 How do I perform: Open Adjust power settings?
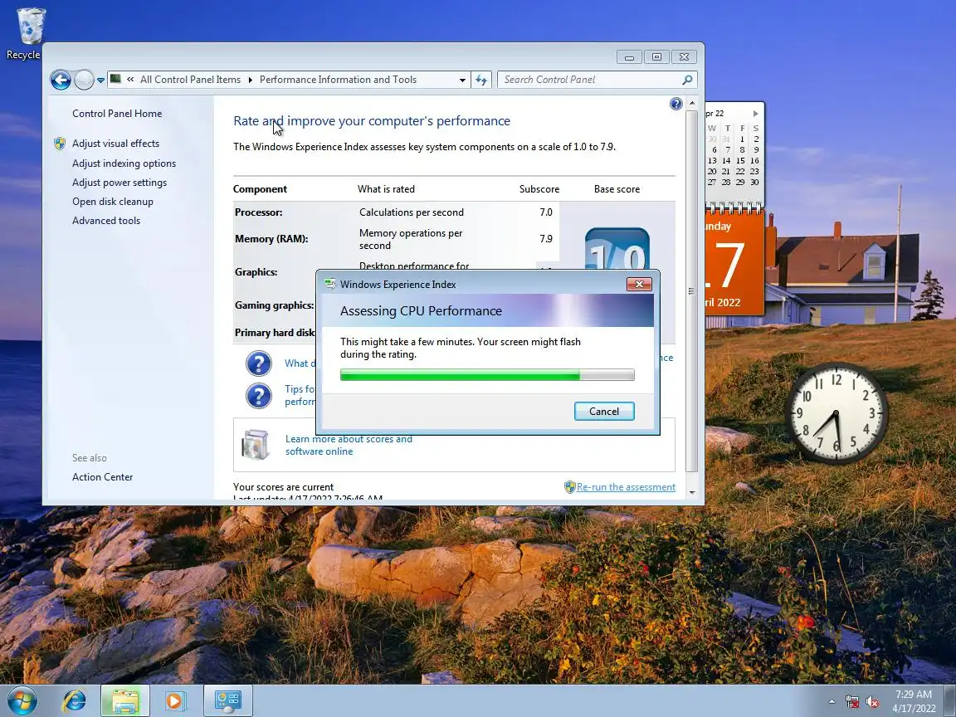click(x=119, y=183)
